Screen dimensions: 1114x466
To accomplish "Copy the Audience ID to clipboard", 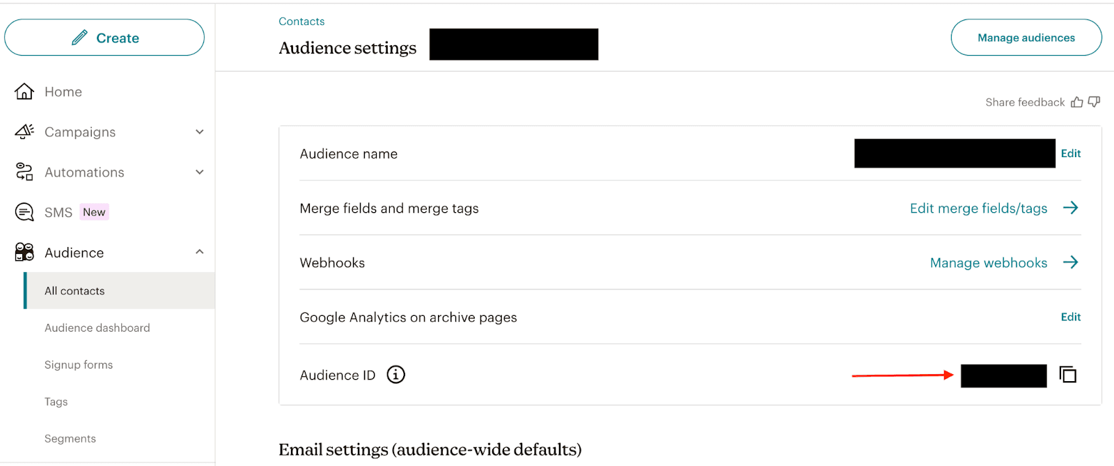I will (1068, 375).
